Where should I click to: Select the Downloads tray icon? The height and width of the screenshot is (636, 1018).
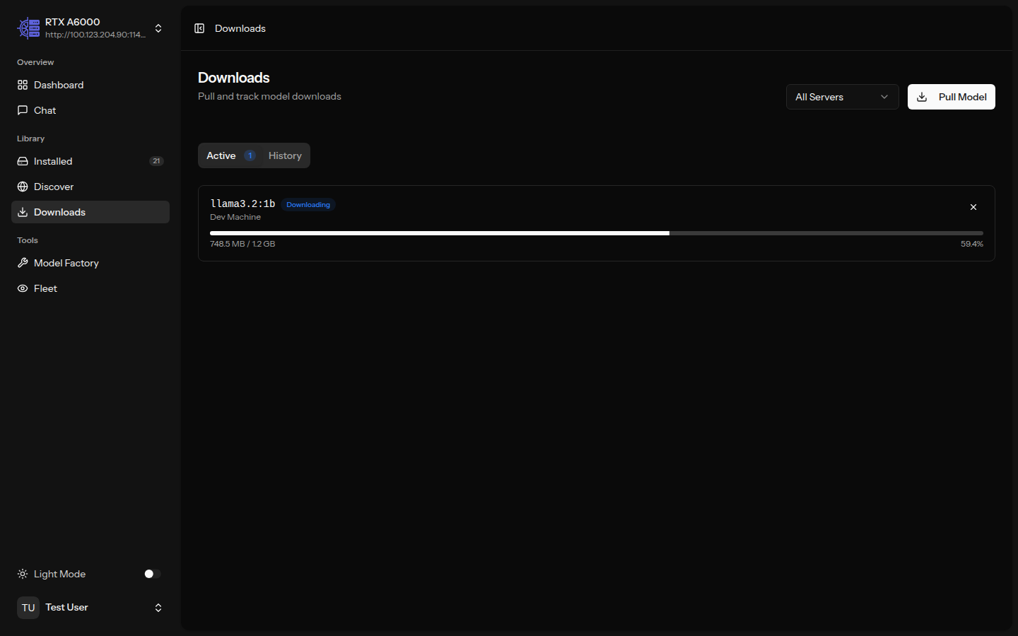coord(22,212)
